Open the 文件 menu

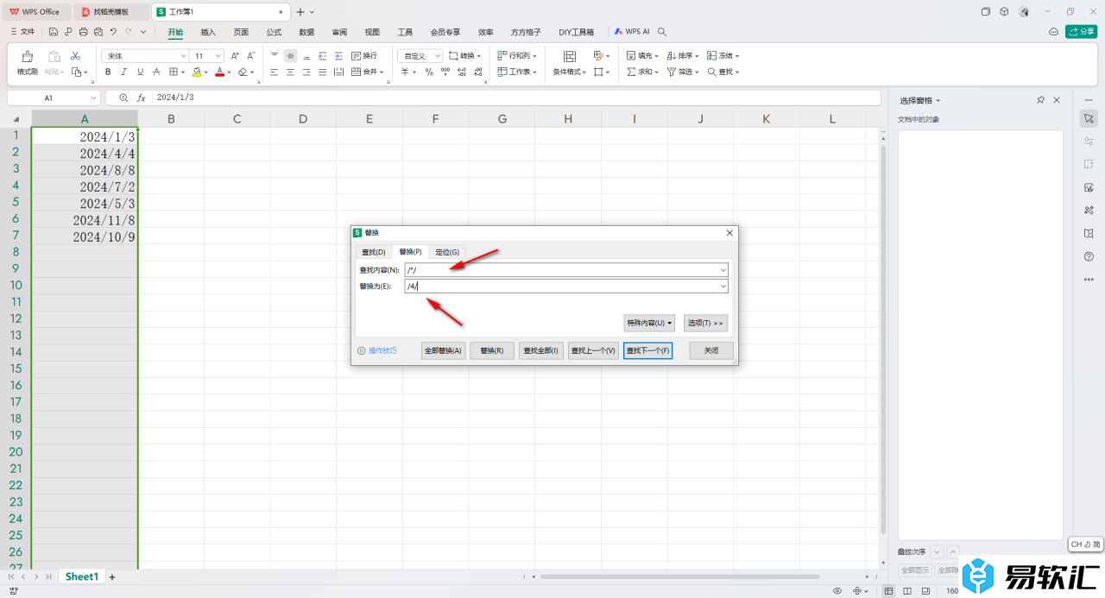[22, 32]
